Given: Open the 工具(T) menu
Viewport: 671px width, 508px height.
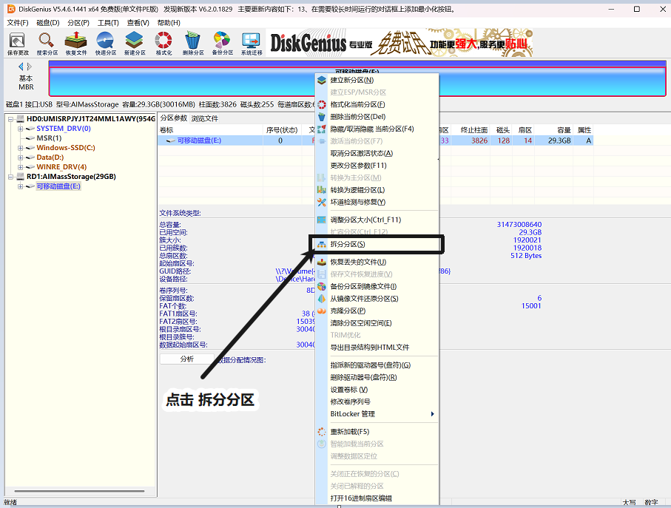Looking at the screenshot, I should click(x=108, y=23).
